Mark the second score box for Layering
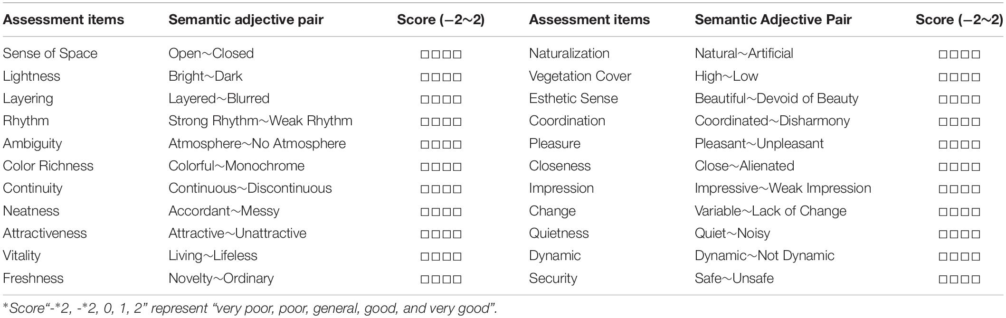 tap(436, 100)
